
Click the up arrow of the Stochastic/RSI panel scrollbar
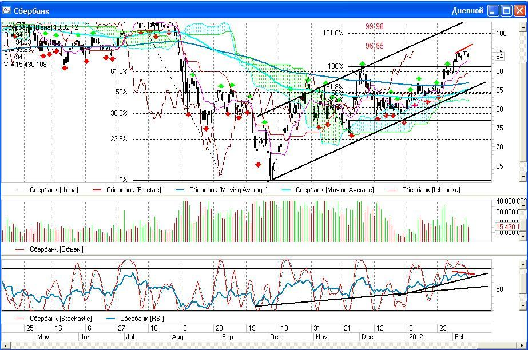pyautogui.click(x=523, y=264)
